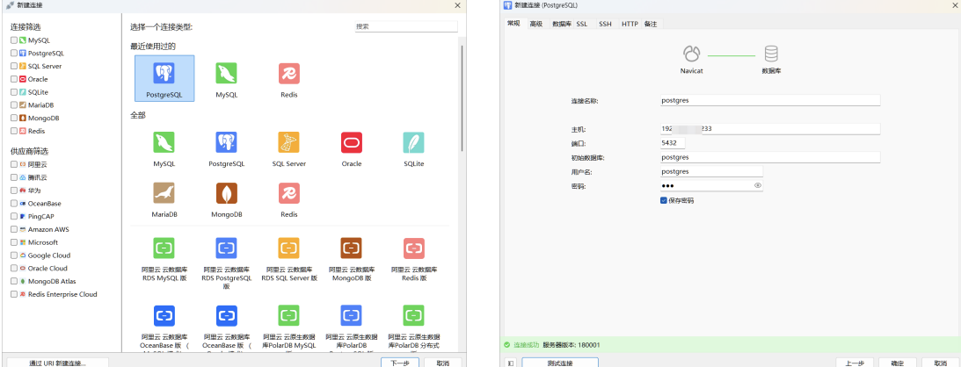Select 阿里云 RDS MySQL 版 icon

tap(164, 248)
